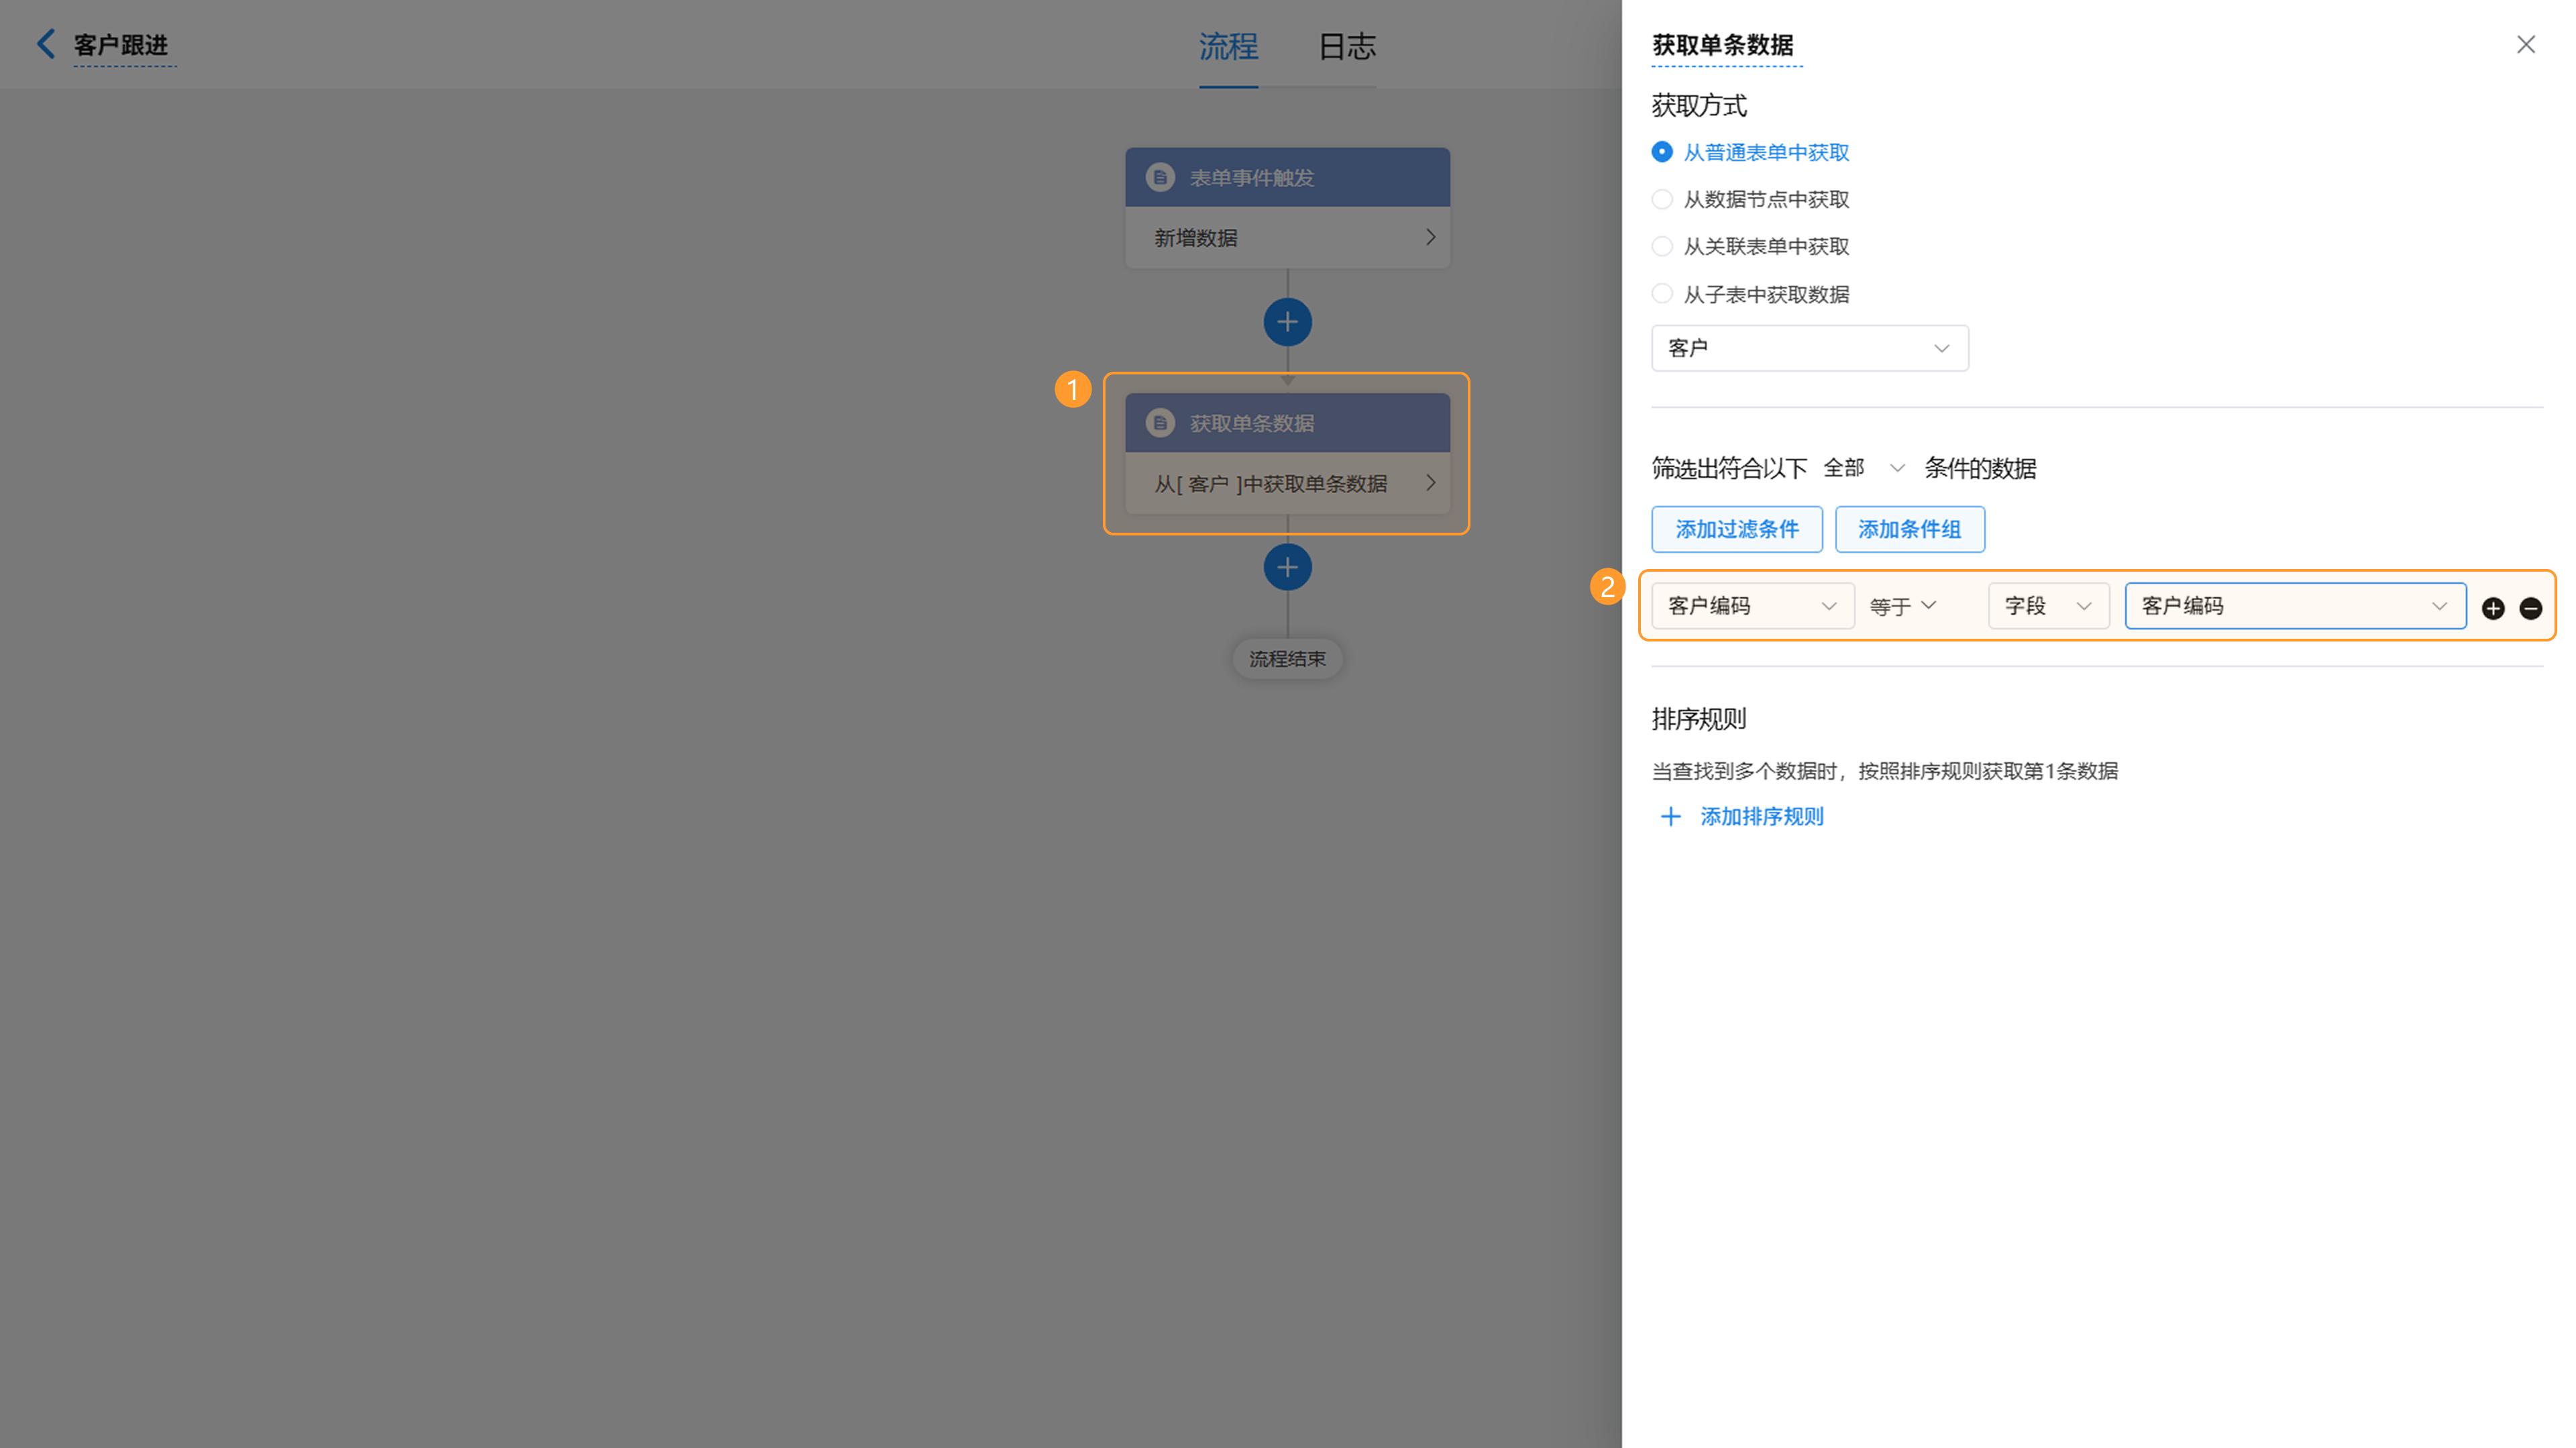
Task: Click the 表单事件触发 node header
Action: (1287, 178)
